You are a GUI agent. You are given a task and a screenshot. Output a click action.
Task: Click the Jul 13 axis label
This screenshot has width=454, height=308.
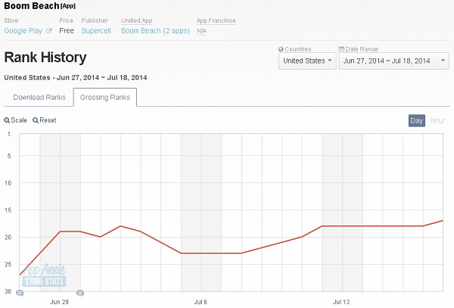341,302
